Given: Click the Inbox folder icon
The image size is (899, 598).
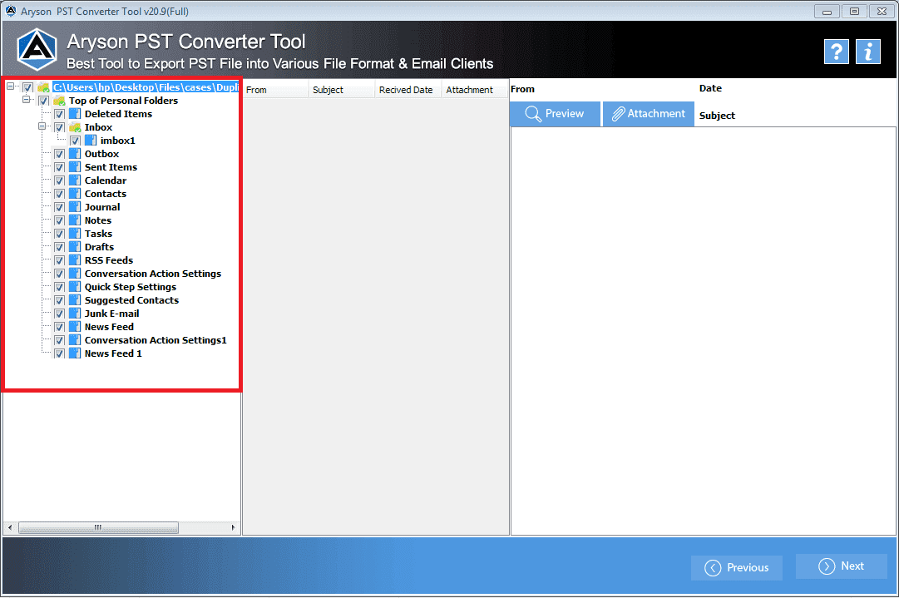Looking at the screenshot, I should (x=75, y=126).
